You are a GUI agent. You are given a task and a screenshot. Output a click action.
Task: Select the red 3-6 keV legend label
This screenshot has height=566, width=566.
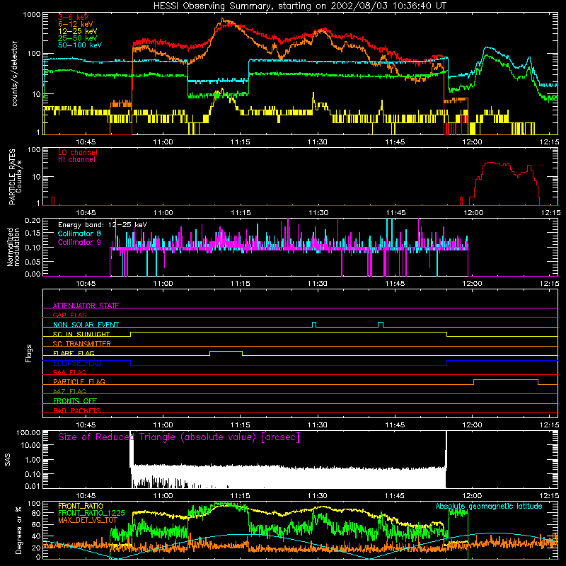73,17
